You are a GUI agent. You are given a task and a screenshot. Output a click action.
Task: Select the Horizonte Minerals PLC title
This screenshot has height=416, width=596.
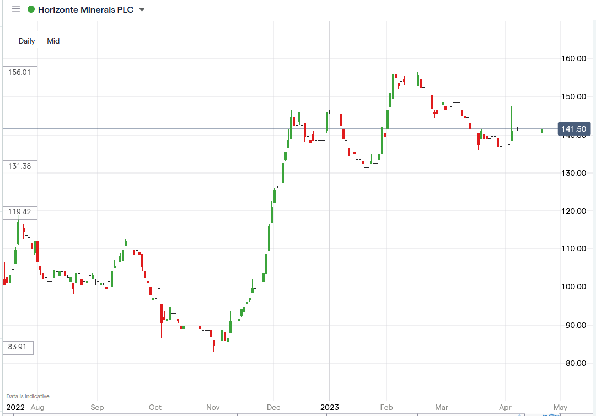pos(85,10)
